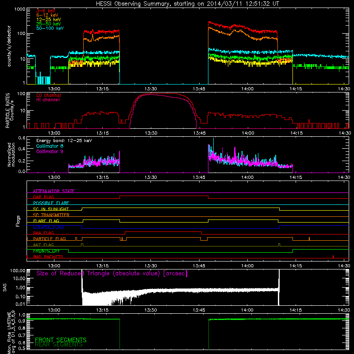Click the ECLIPSE FLAG label

48,227
